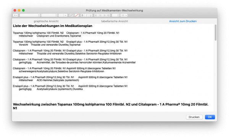Open line spacing dropdown

116,15
